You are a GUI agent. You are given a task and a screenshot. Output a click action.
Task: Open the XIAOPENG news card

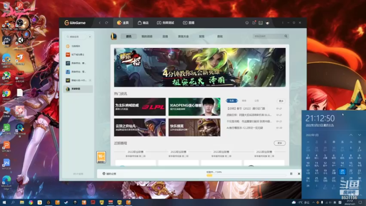[194, 107]
